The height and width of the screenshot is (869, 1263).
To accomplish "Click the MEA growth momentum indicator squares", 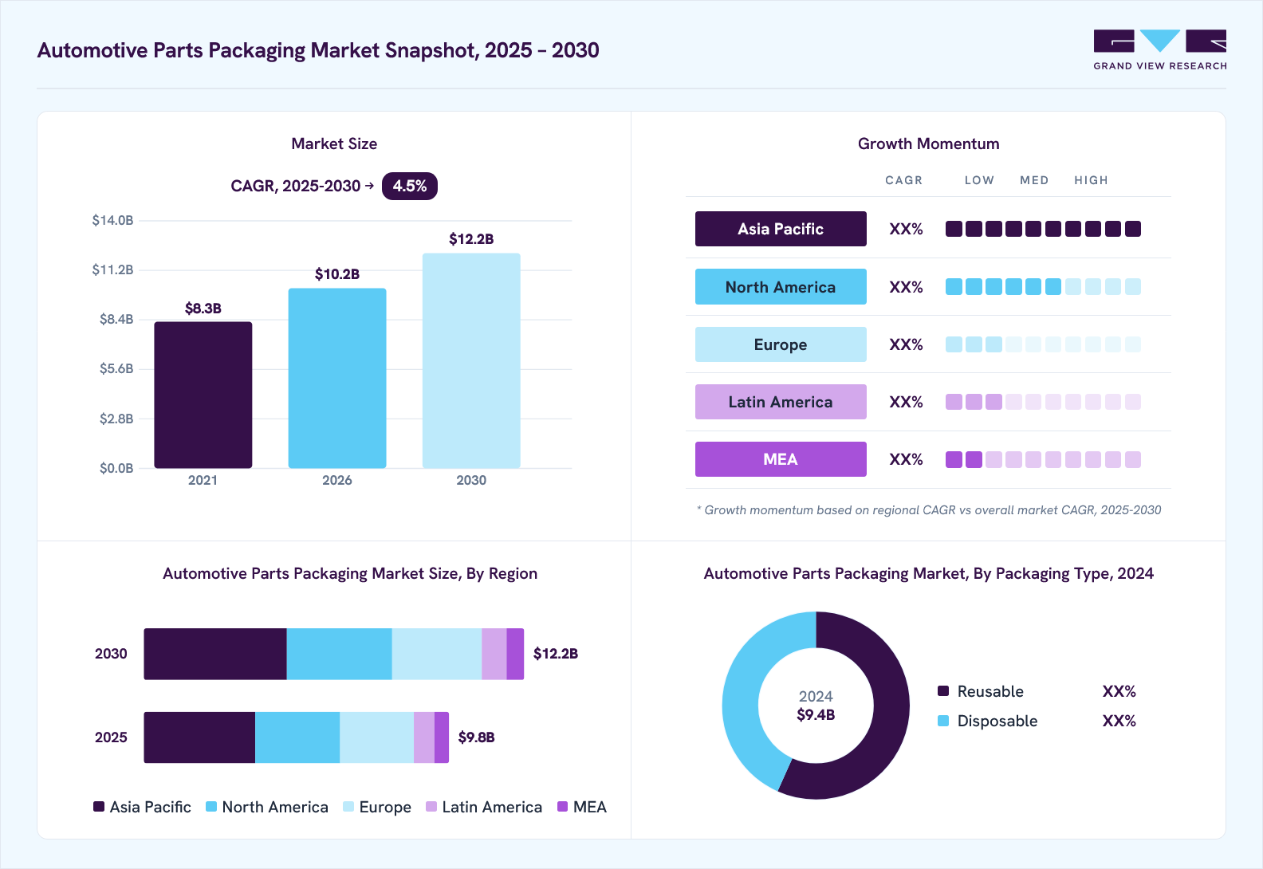I will pos(1043,459).
